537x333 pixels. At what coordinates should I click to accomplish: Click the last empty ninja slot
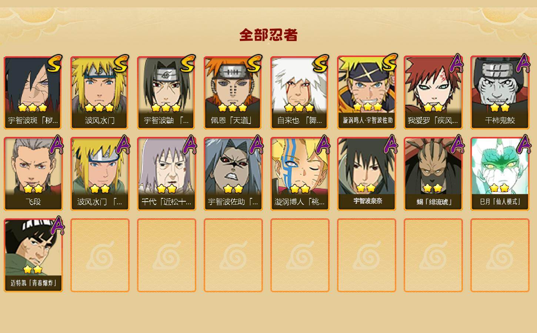[500, 255]
